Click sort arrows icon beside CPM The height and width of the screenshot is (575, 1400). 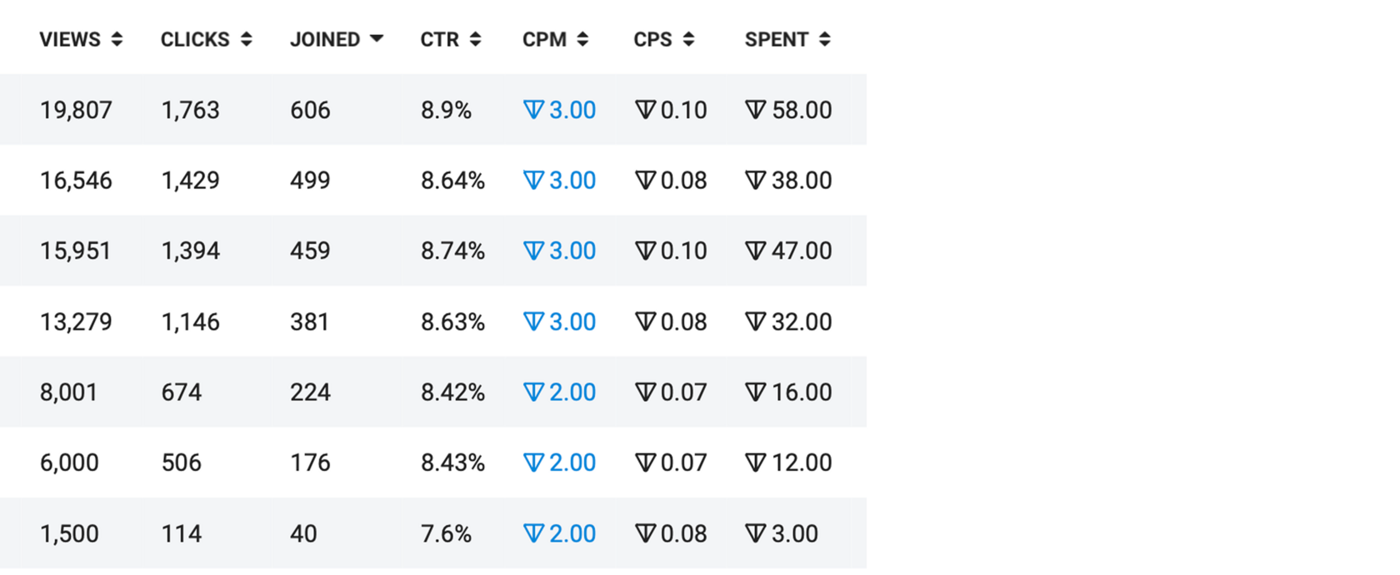pyautogui.click(x=582, y=39)
